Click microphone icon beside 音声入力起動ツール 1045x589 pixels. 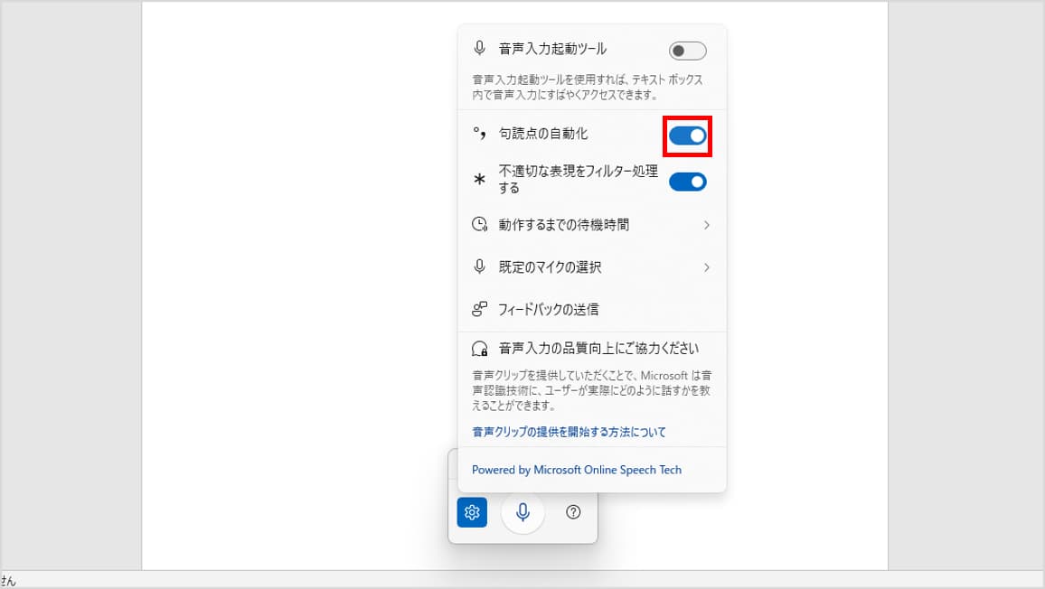click(479, 49)
